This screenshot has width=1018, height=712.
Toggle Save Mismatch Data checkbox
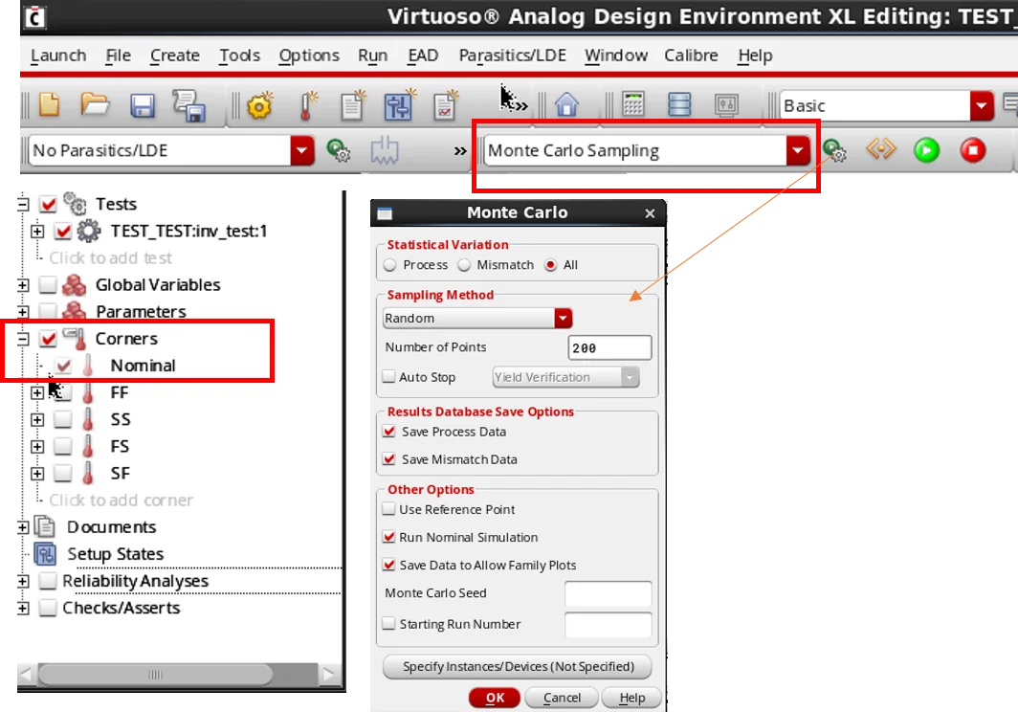click(x=388, y=459)
